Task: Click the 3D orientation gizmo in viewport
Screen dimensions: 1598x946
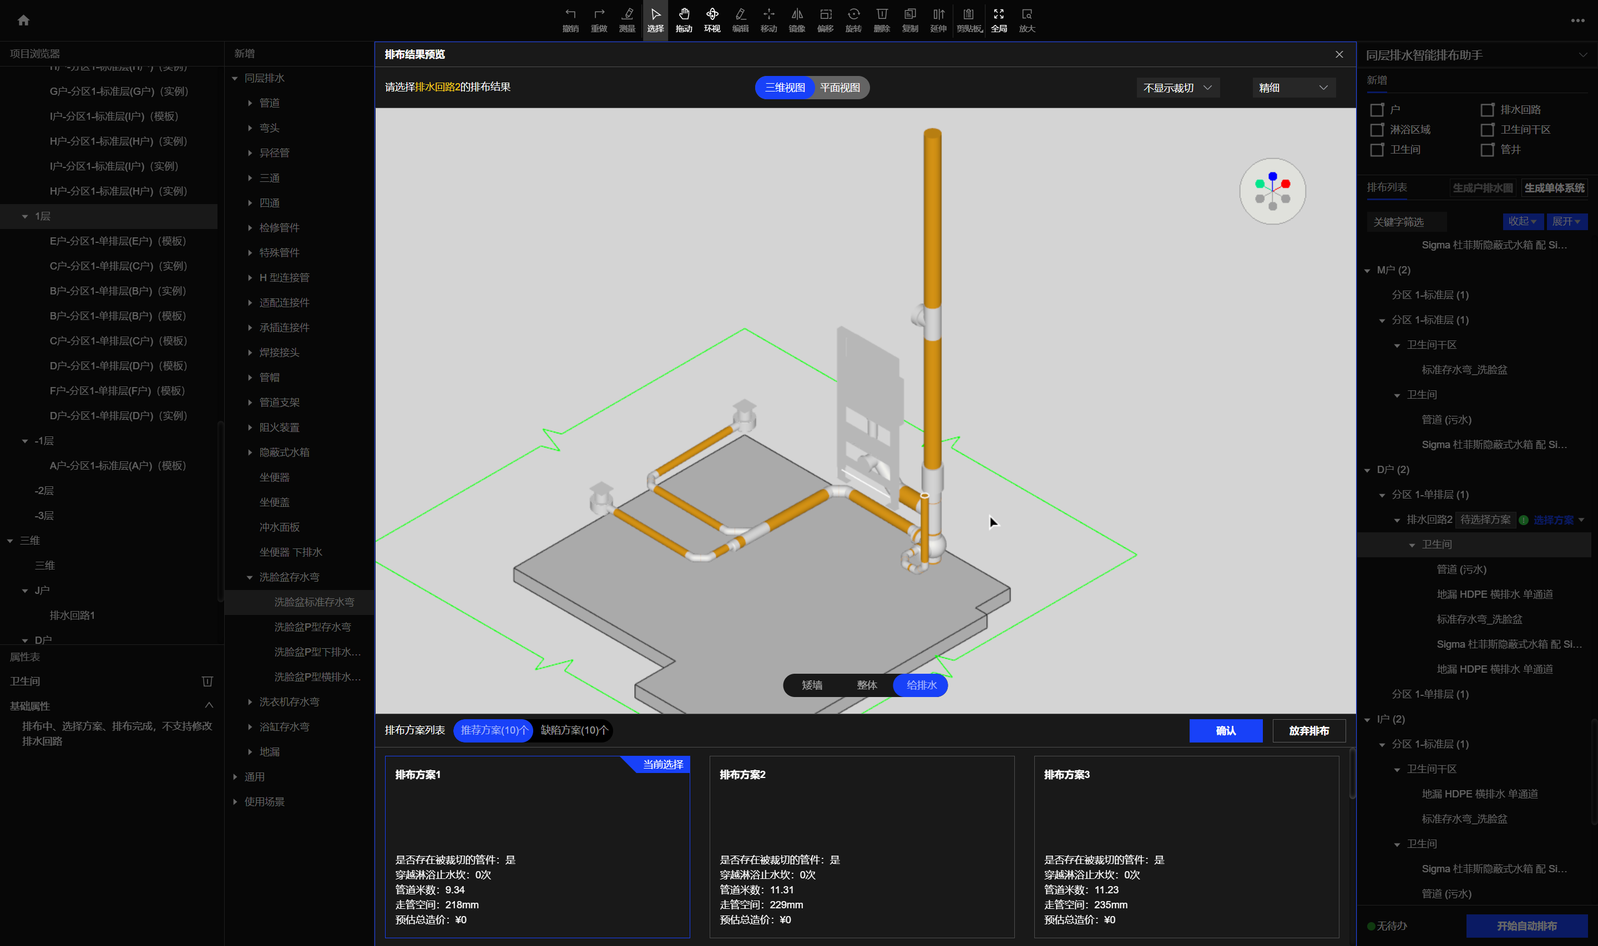Action: pos(1272,191)
